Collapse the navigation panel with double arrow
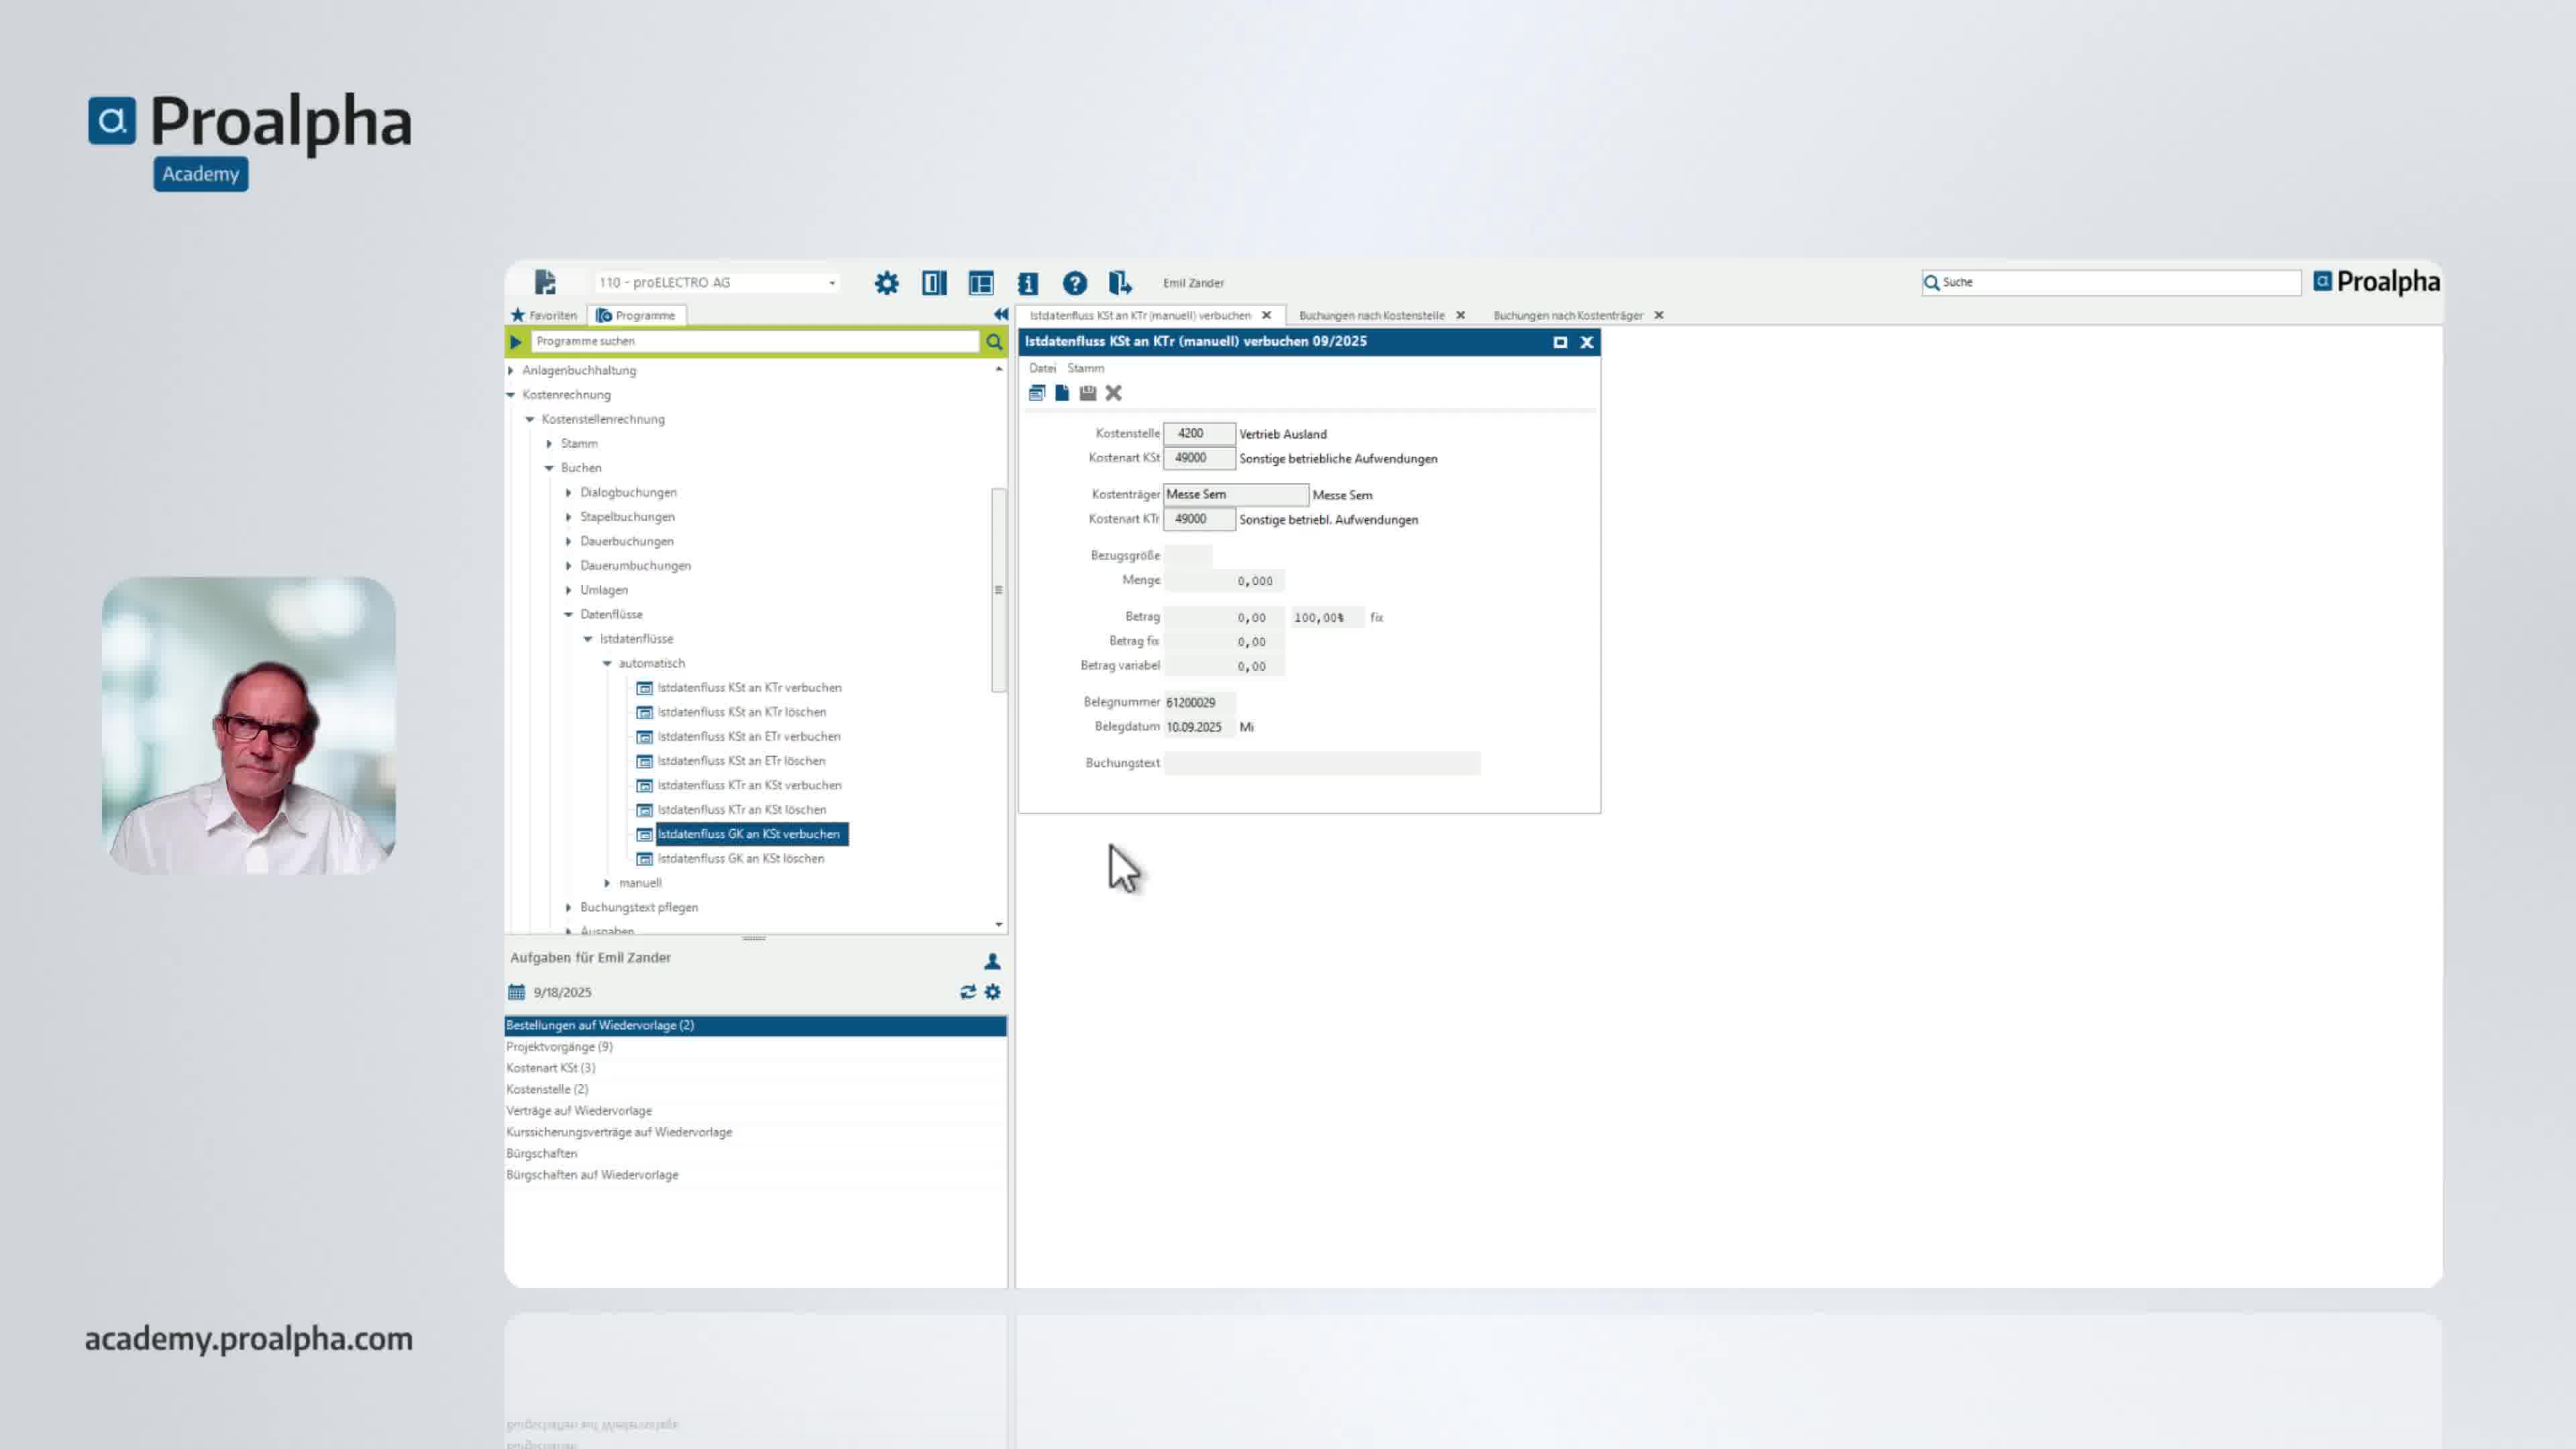 point(1000,315)
